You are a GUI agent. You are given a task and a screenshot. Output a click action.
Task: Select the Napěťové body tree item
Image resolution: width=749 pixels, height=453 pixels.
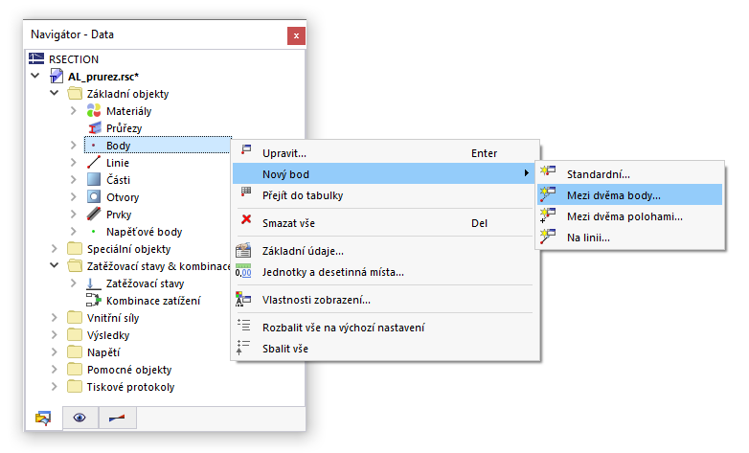pos(145,231)
